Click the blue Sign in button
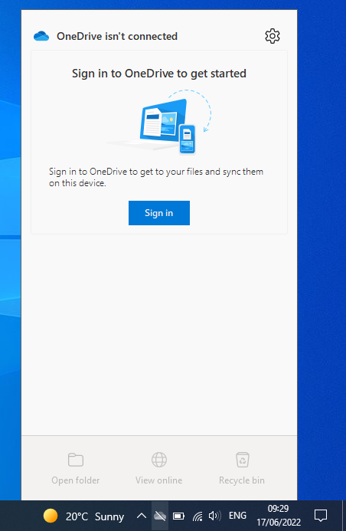 click(159, 213)
